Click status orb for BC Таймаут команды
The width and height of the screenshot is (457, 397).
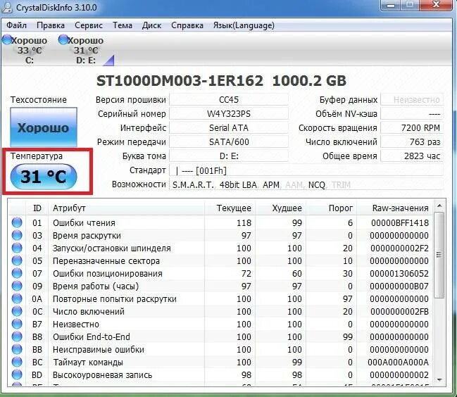coord(17,362)
